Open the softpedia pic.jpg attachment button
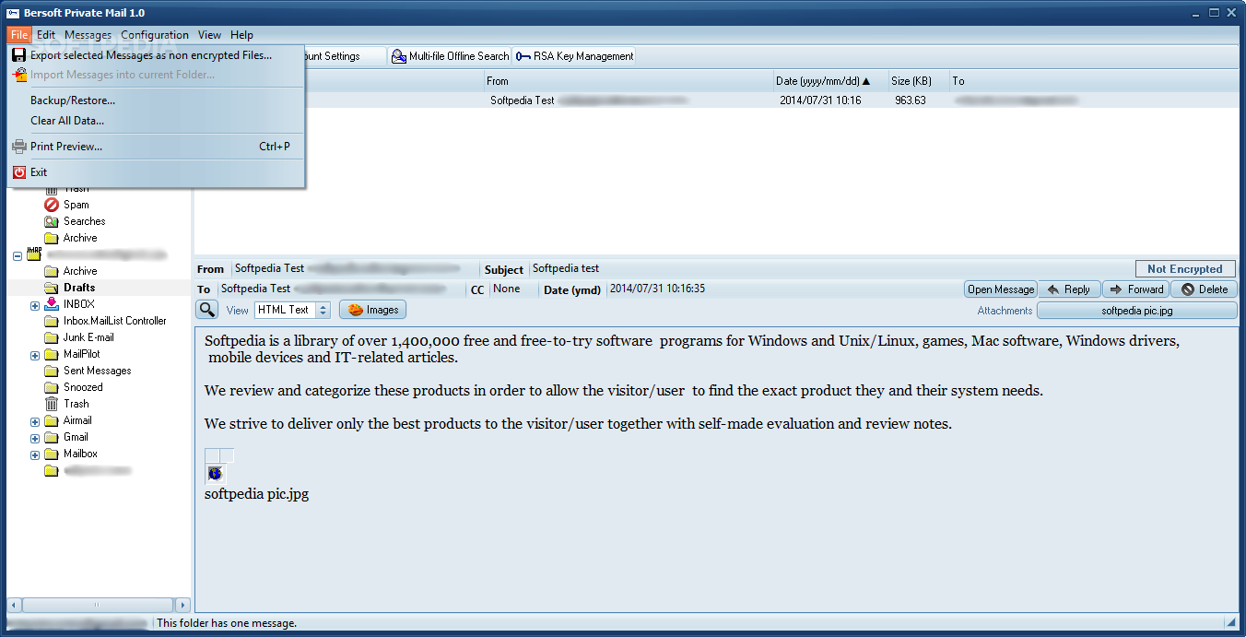 click(x=1136, y=311)
